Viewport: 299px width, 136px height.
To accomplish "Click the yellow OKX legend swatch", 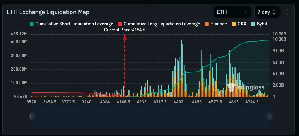I will pyautogui.click(x=233, y=24).
